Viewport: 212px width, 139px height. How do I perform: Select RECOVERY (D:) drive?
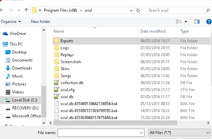pos(25,108)
